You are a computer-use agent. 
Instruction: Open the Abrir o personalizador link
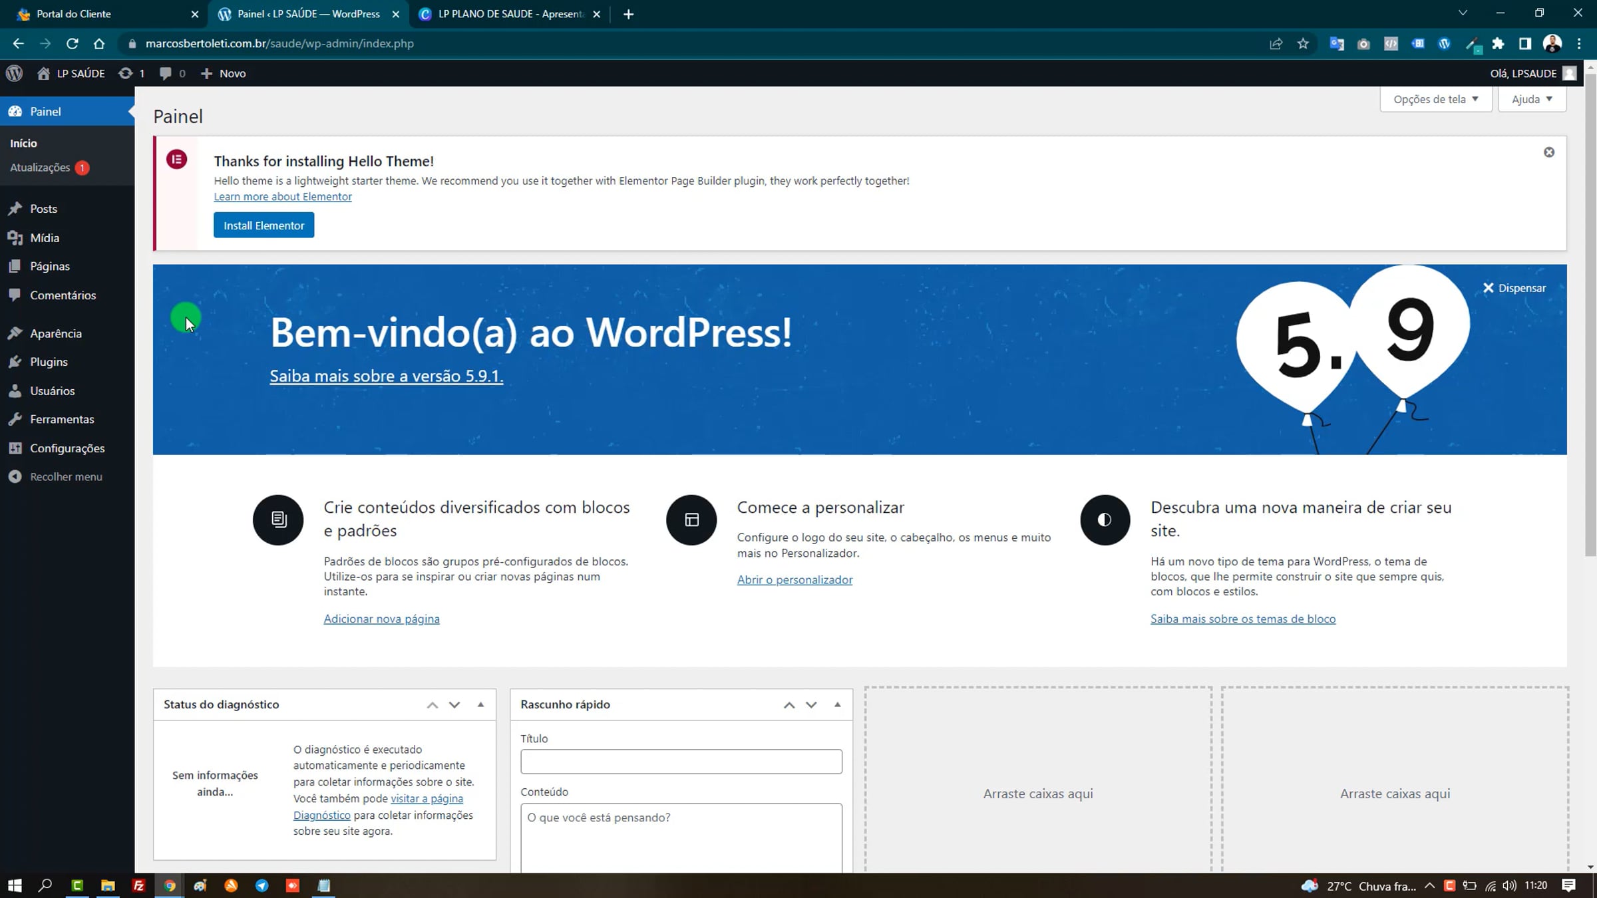(x=794, y=579)
